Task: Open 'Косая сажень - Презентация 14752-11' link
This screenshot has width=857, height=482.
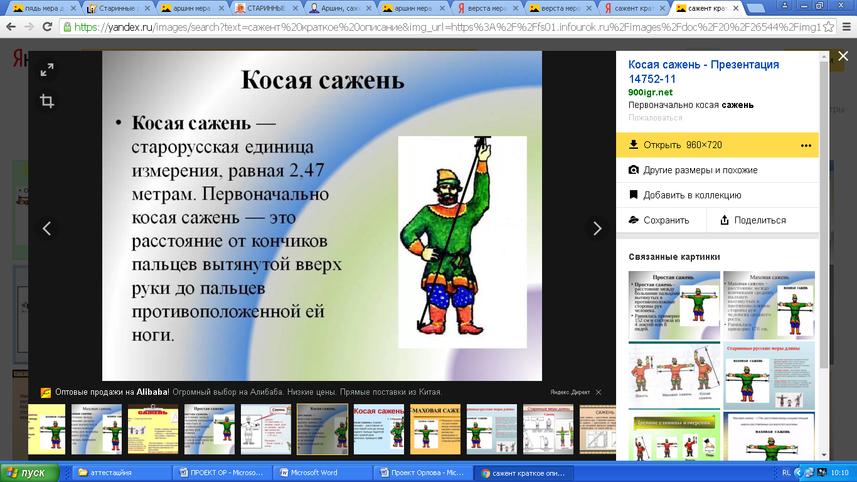Action: pos(704,72)
